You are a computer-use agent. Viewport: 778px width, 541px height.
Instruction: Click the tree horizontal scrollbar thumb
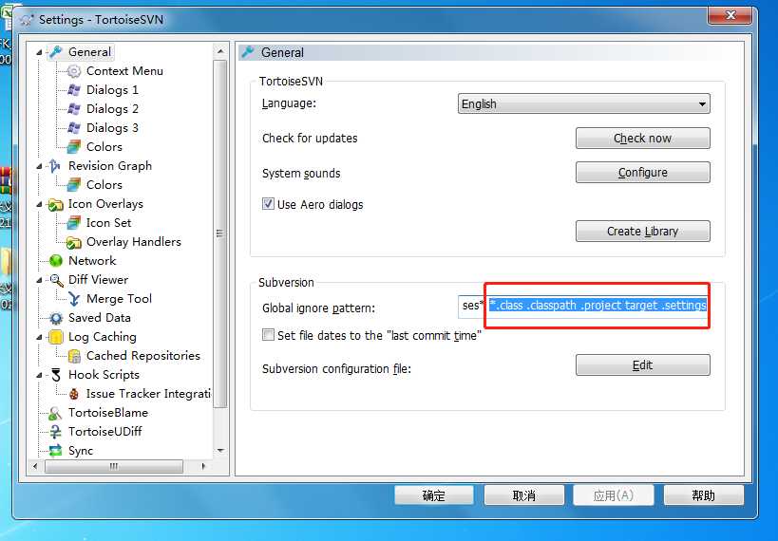coord(114,467)
